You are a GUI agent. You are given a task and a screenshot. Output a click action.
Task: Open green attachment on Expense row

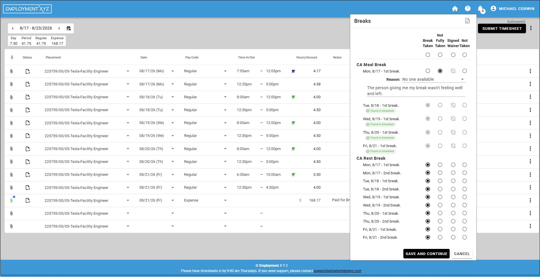[x=11, y=200]
